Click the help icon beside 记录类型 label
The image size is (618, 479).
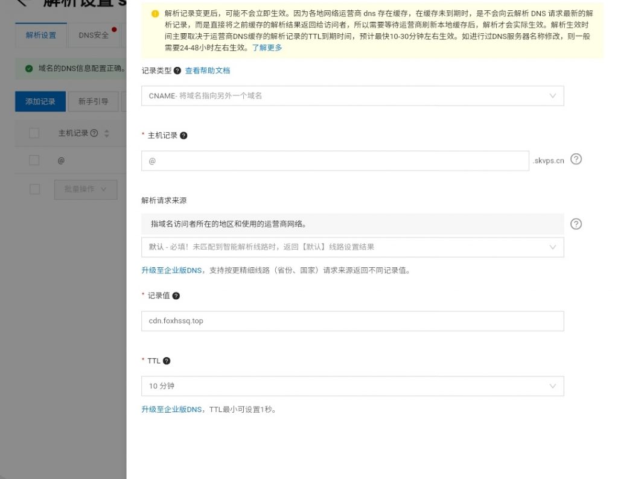[x=177, y=71]
